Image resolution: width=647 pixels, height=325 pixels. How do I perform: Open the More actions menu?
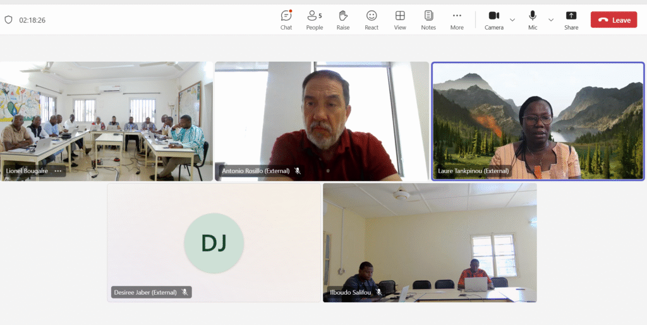[457, 20]
